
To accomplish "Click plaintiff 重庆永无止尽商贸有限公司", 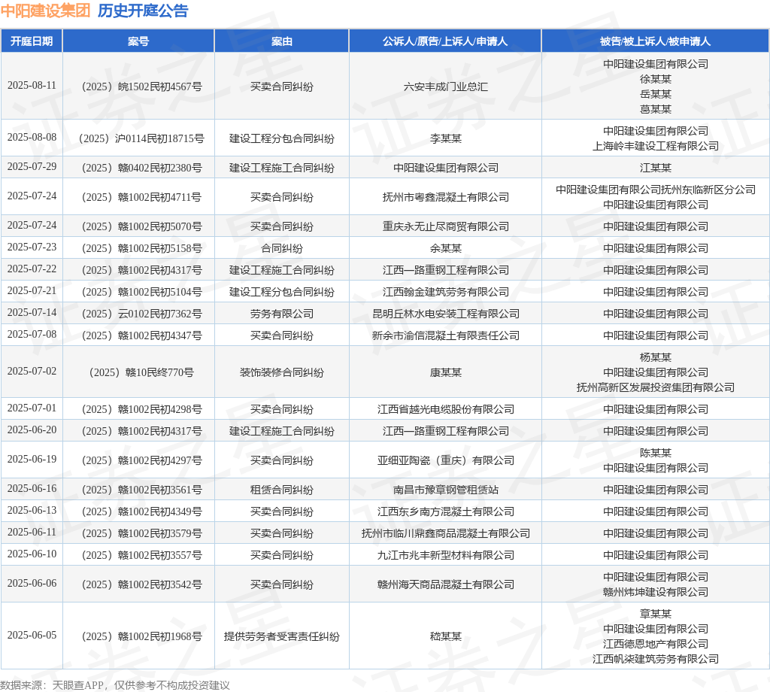I will click(446, 227).
